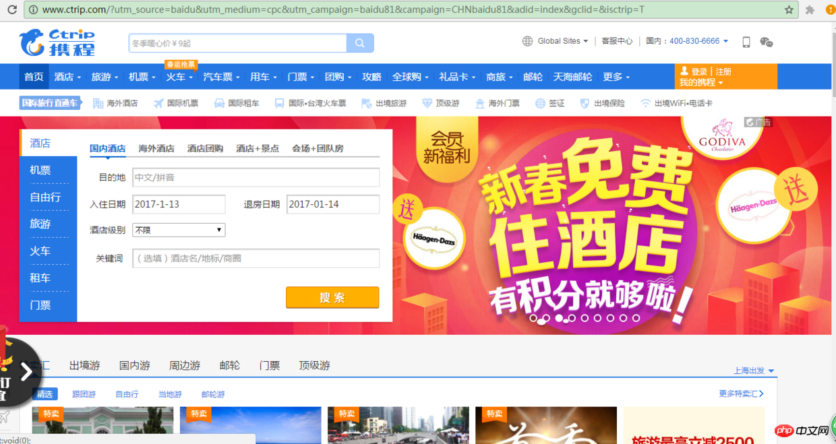This screenshot has width=836, height=444.
Task: Switch to the 酒店团购 tab
Action: [205, 148]
